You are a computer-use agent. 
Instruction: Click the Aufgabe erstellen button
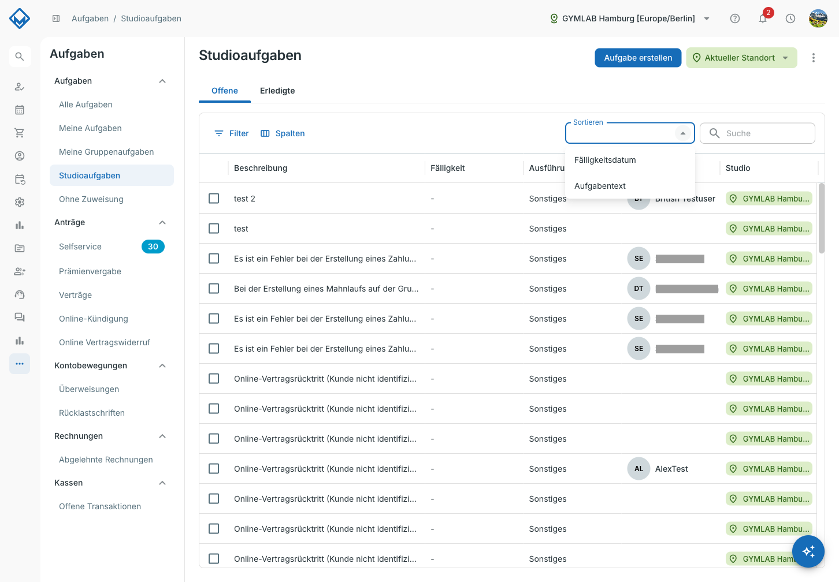tap(638, 58)
